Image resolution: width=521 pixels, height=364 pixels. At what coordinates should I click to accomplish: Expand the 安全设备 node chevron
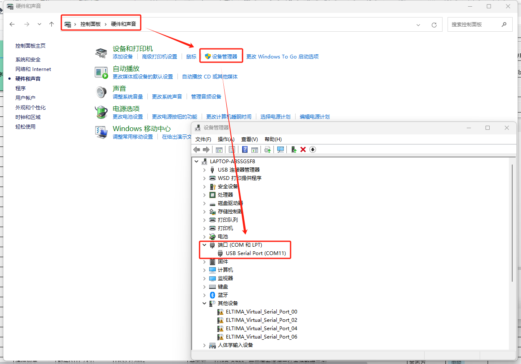pos(204,186)
